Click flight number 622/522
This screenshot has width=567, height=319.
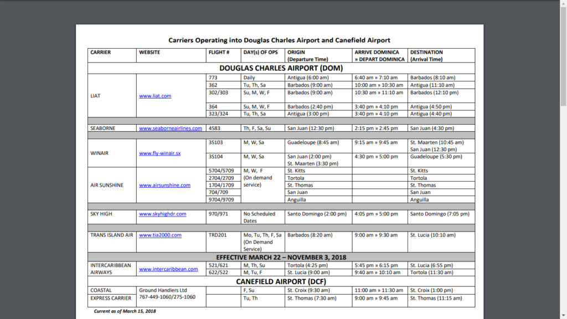(218, 272)
